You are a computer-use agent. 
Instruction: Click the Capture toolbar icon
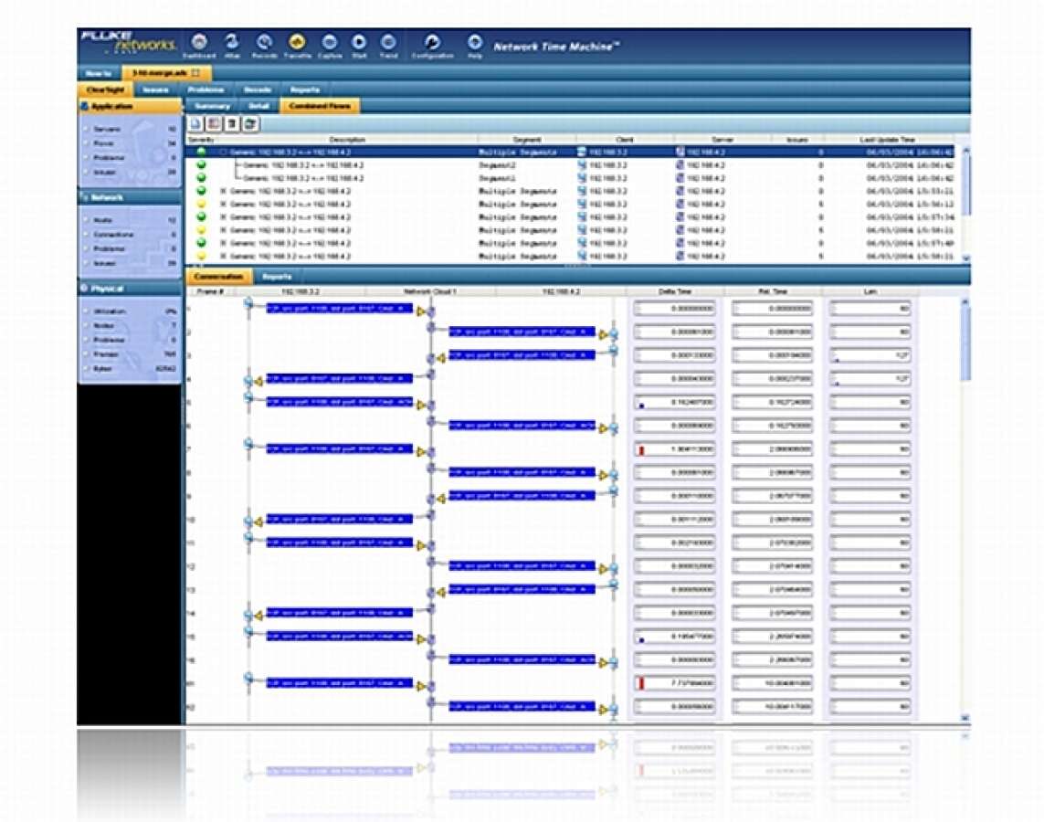click(330, 42)
